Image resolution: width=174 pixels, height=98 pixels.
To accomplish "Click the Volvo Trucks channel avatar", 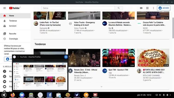I will coord(70,23).
